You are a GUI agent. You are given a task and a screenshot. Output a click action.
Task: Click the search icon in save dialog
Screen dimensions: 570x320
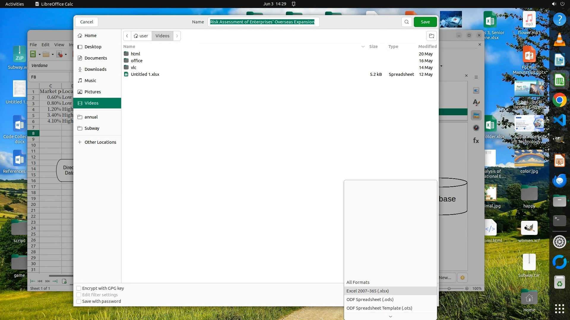click(406, 22)
